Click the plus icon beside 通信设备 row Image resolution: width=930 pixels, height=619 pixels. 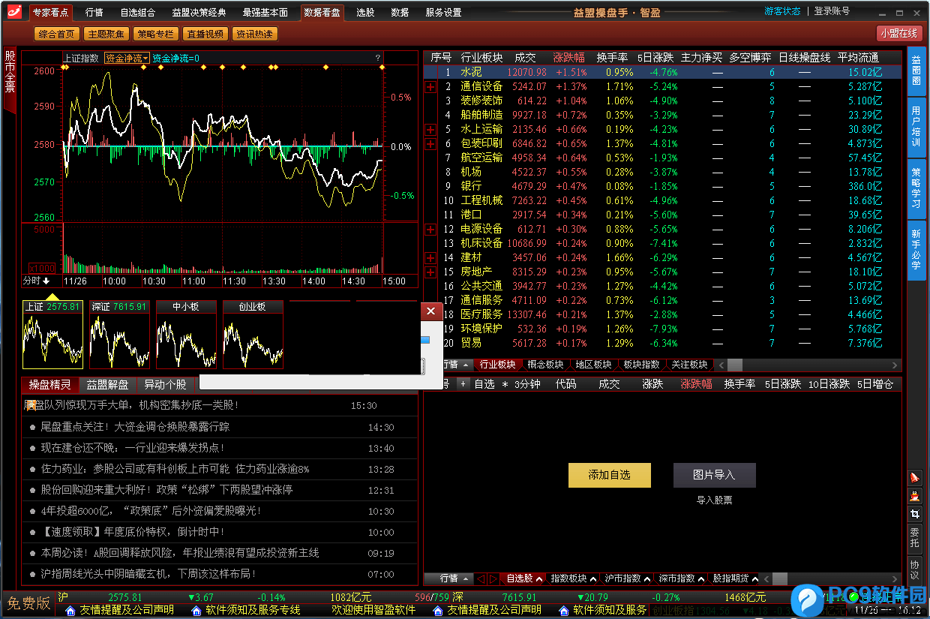point(430,87)
